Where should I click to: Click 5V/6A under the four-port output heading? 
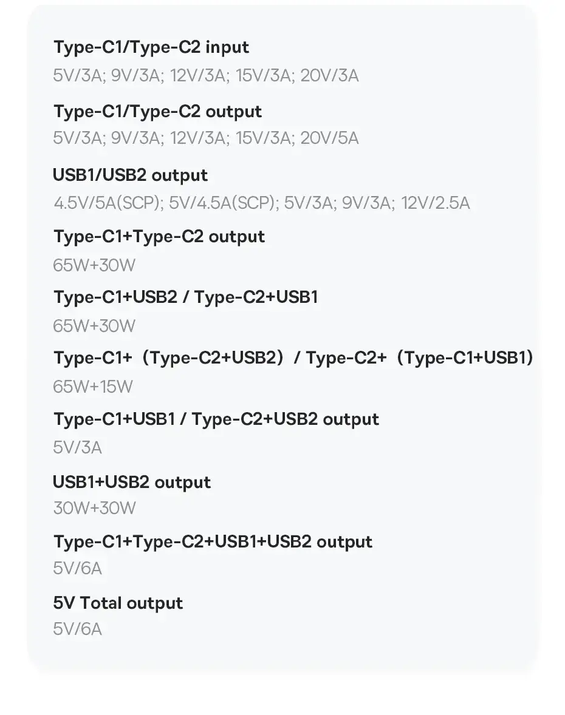click(77, 569)
